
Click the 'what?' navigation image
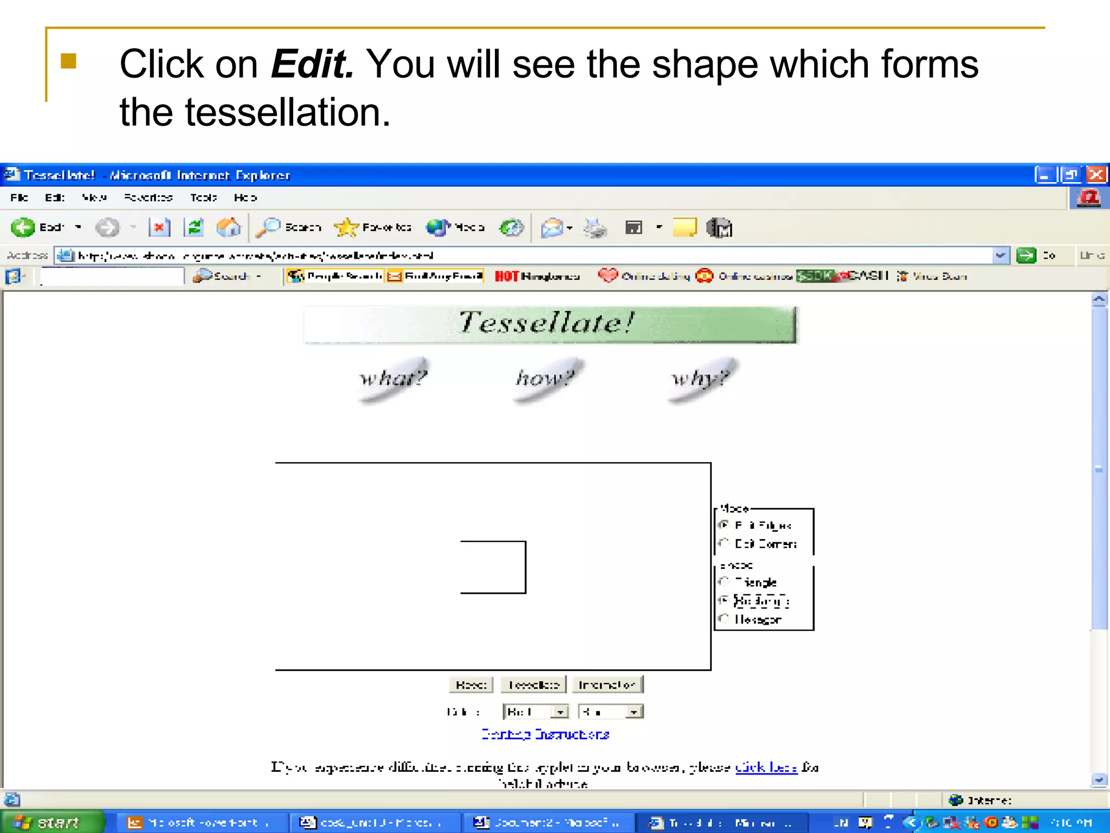(394, 379)
